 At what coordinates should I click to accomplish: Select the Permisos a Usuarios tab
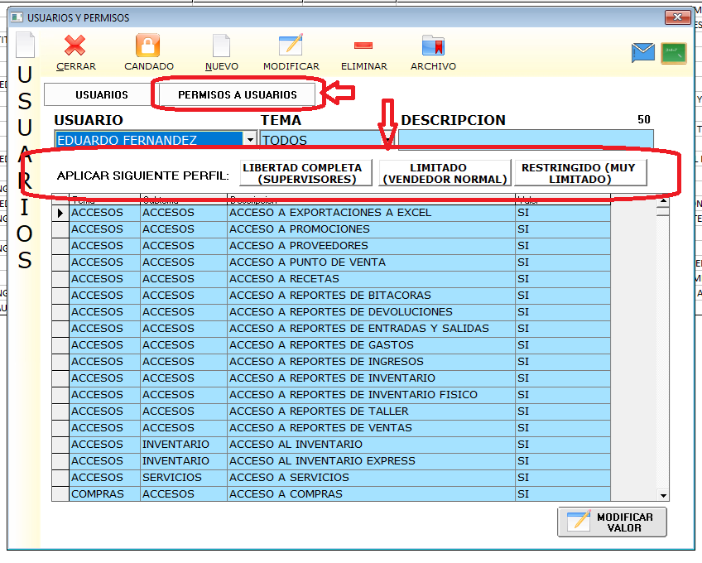[237, 95]
